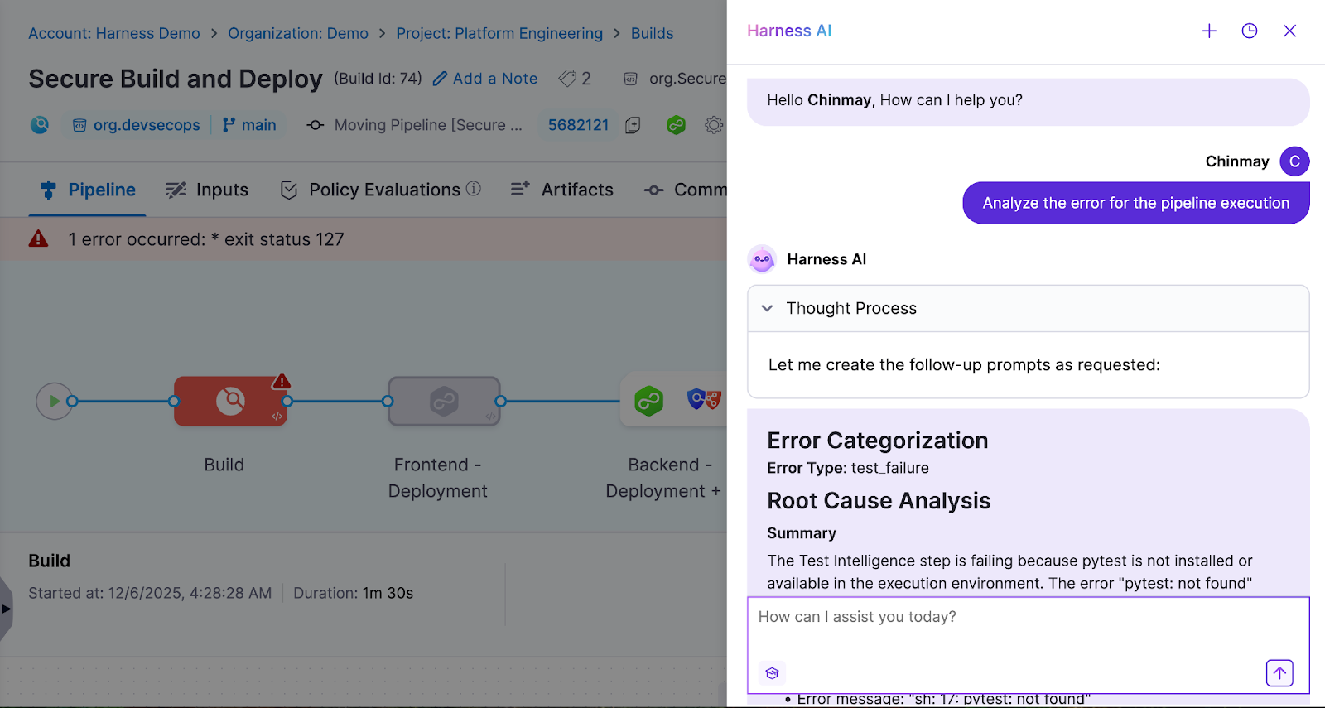Start a new Harness AI chat
The width and height of the screenshot is (1325, 708).
[x=1209, y=31]
